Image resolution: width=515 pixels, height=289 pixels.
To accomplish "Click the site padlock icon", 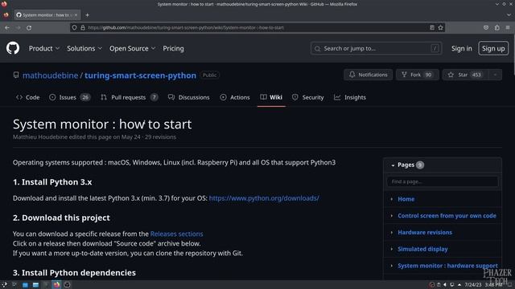I will coord(83,28).
